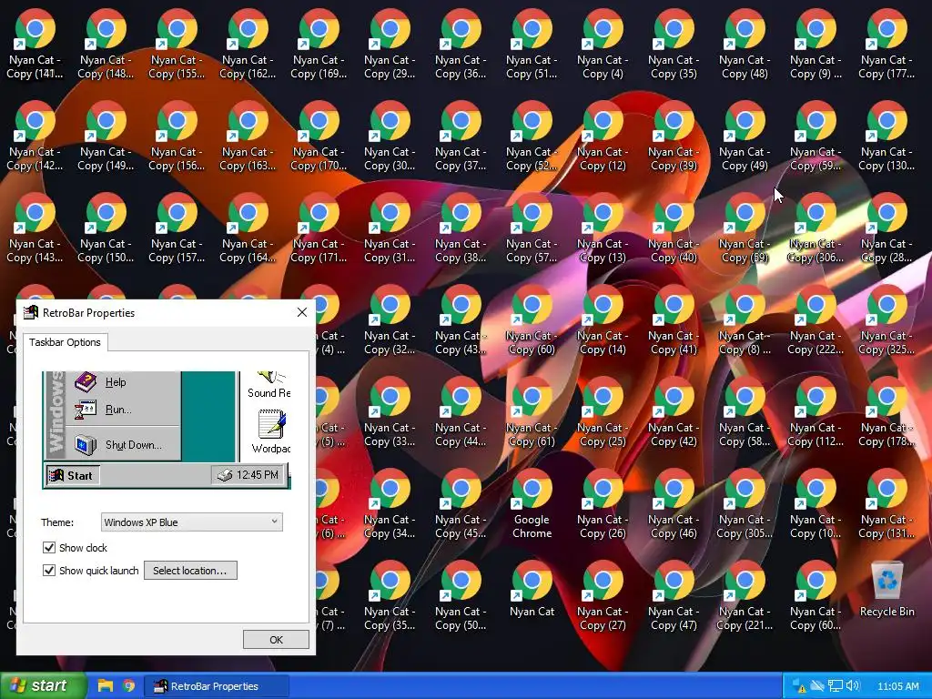Screen dimensions: 932x699
Task: Select Nyan Cat - Copy (41) icon
Action: point(674,319)
